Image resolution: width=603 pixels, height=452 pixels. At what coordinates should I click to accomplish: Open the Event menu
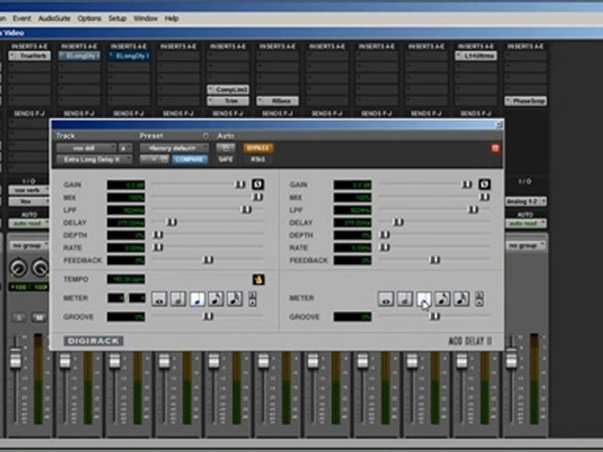point(21,18)
